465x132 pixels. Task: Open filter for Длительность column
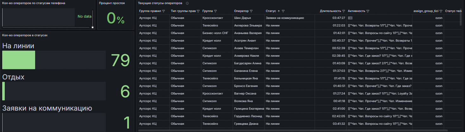tap(344, 11)
